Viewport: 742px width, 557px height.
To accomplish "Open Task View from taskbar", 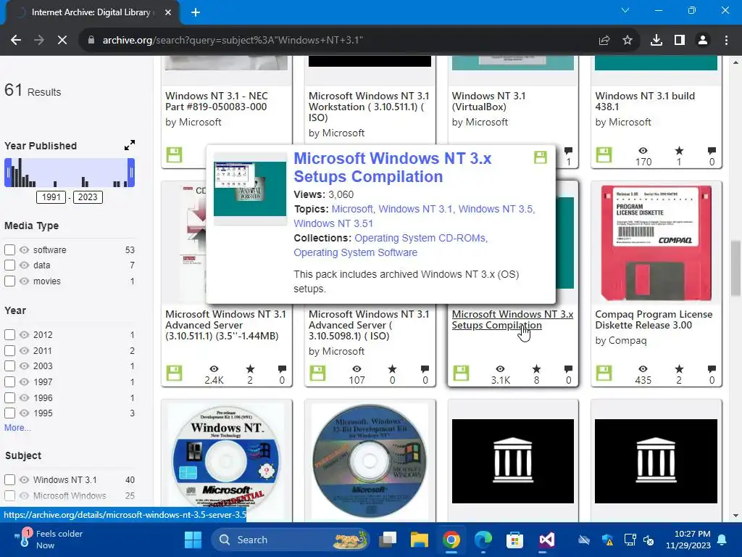I will coord(388,540).
